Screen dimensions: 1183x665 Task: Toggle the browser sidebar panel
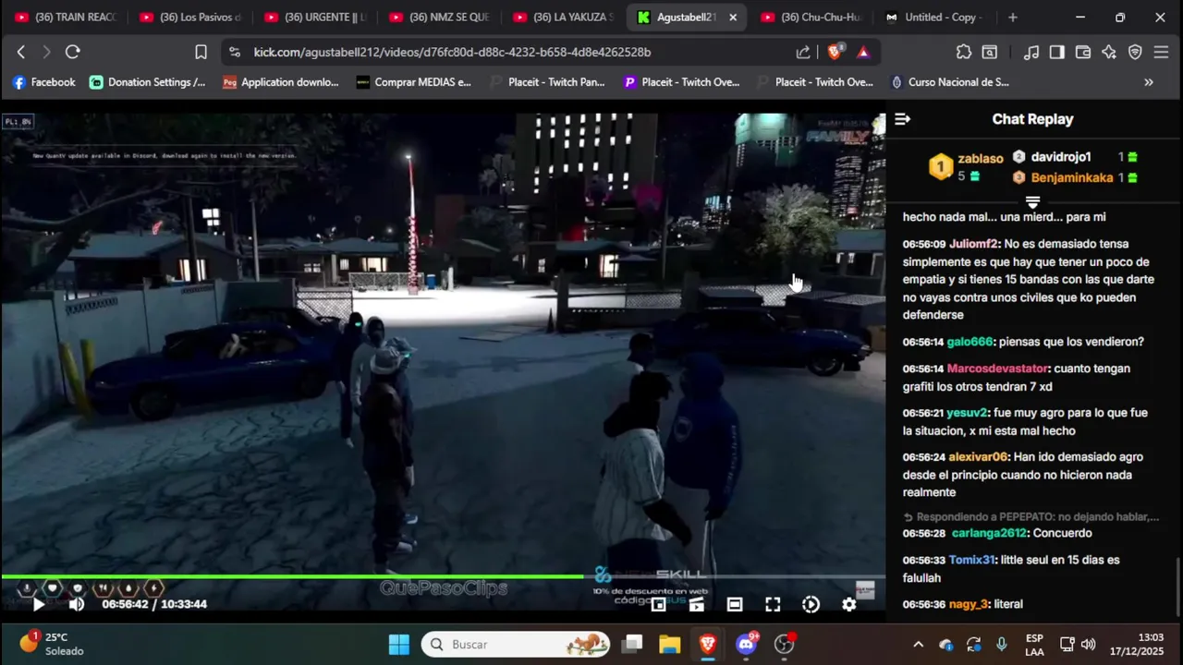tap(1057, 53)
